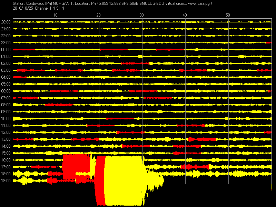The width and height of the screenshot is (276, 207).
Task: Click the 12:00 hour label
Action: 6,132
